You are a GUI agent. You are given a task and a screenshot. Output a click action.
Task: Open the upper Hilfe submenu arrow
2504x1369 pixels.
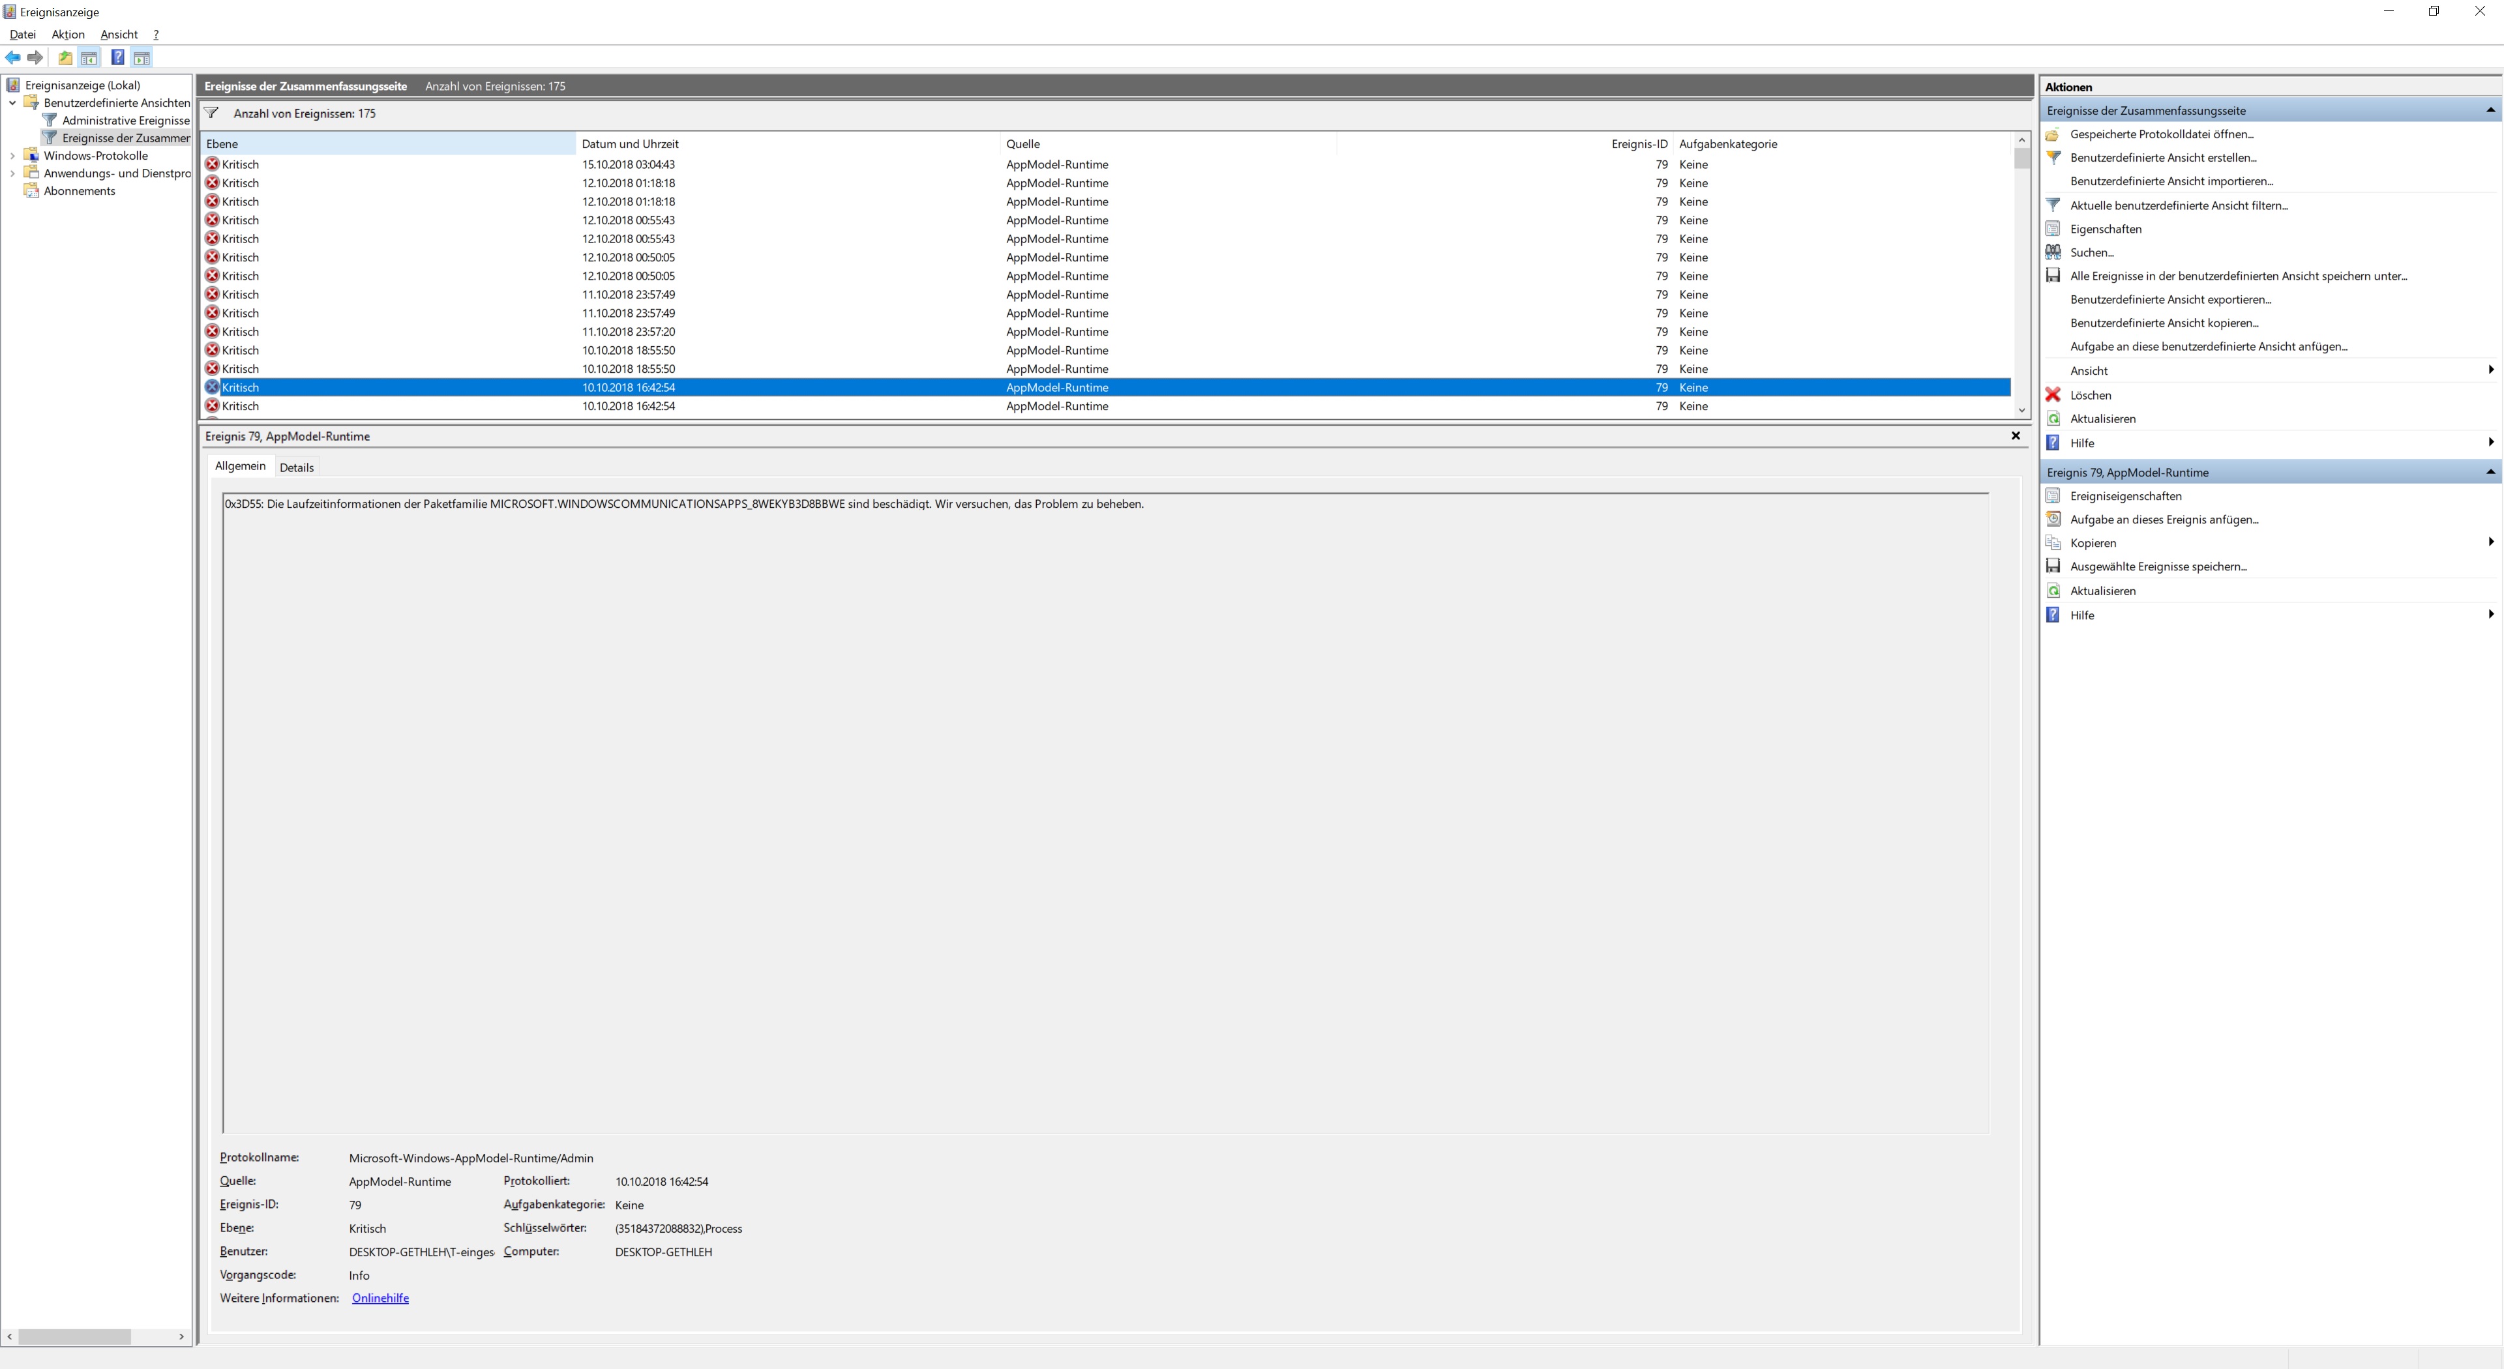[2490, 442]
